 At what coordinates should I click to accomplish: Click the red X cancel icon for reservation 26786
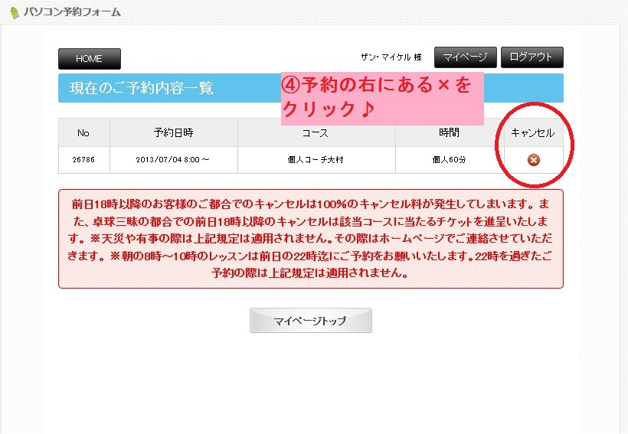pyautogui.click(x=533, y=160)
